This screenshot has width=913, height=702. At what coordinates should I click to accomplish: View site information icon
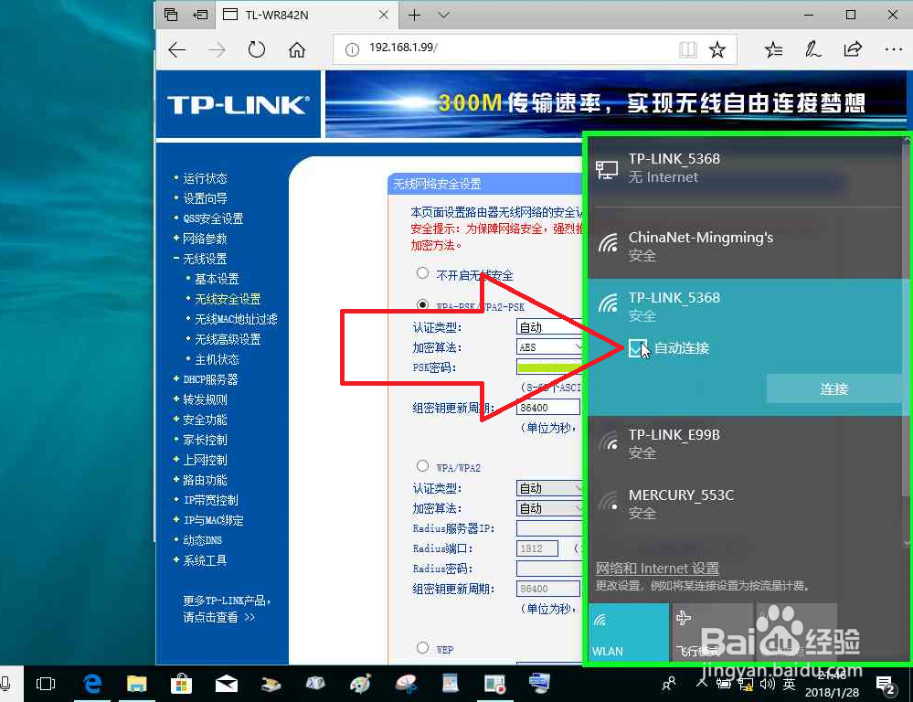(x=352, y=50)
